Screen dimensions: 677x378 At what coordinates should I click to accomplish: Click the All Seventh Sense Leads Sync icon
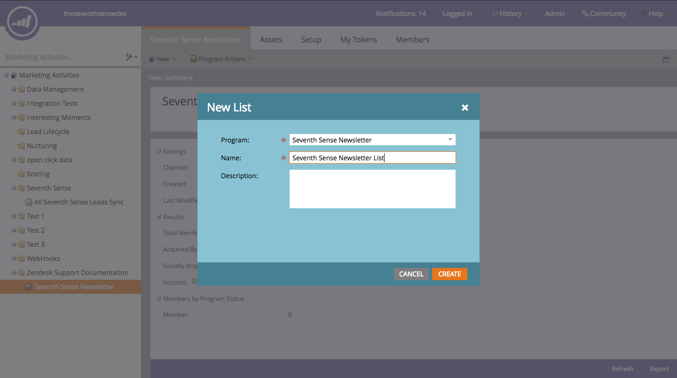click(x=29, y=202)
